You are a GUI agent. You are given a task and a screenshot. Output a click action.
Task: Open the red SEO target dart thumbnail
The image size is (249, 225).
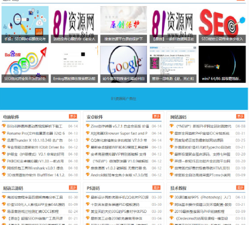tap(222, 25)
